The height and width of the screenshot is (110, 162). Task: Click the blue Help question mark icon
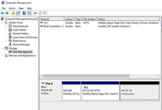pos(24,13)
